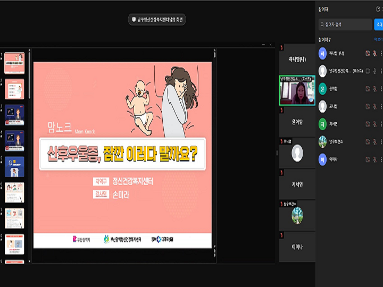Click the muted mic icon for 윤아맘

pos(374,89)
